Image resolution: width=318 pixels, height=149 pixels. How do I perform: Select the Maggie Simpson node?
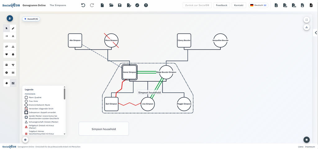point(184,104)
